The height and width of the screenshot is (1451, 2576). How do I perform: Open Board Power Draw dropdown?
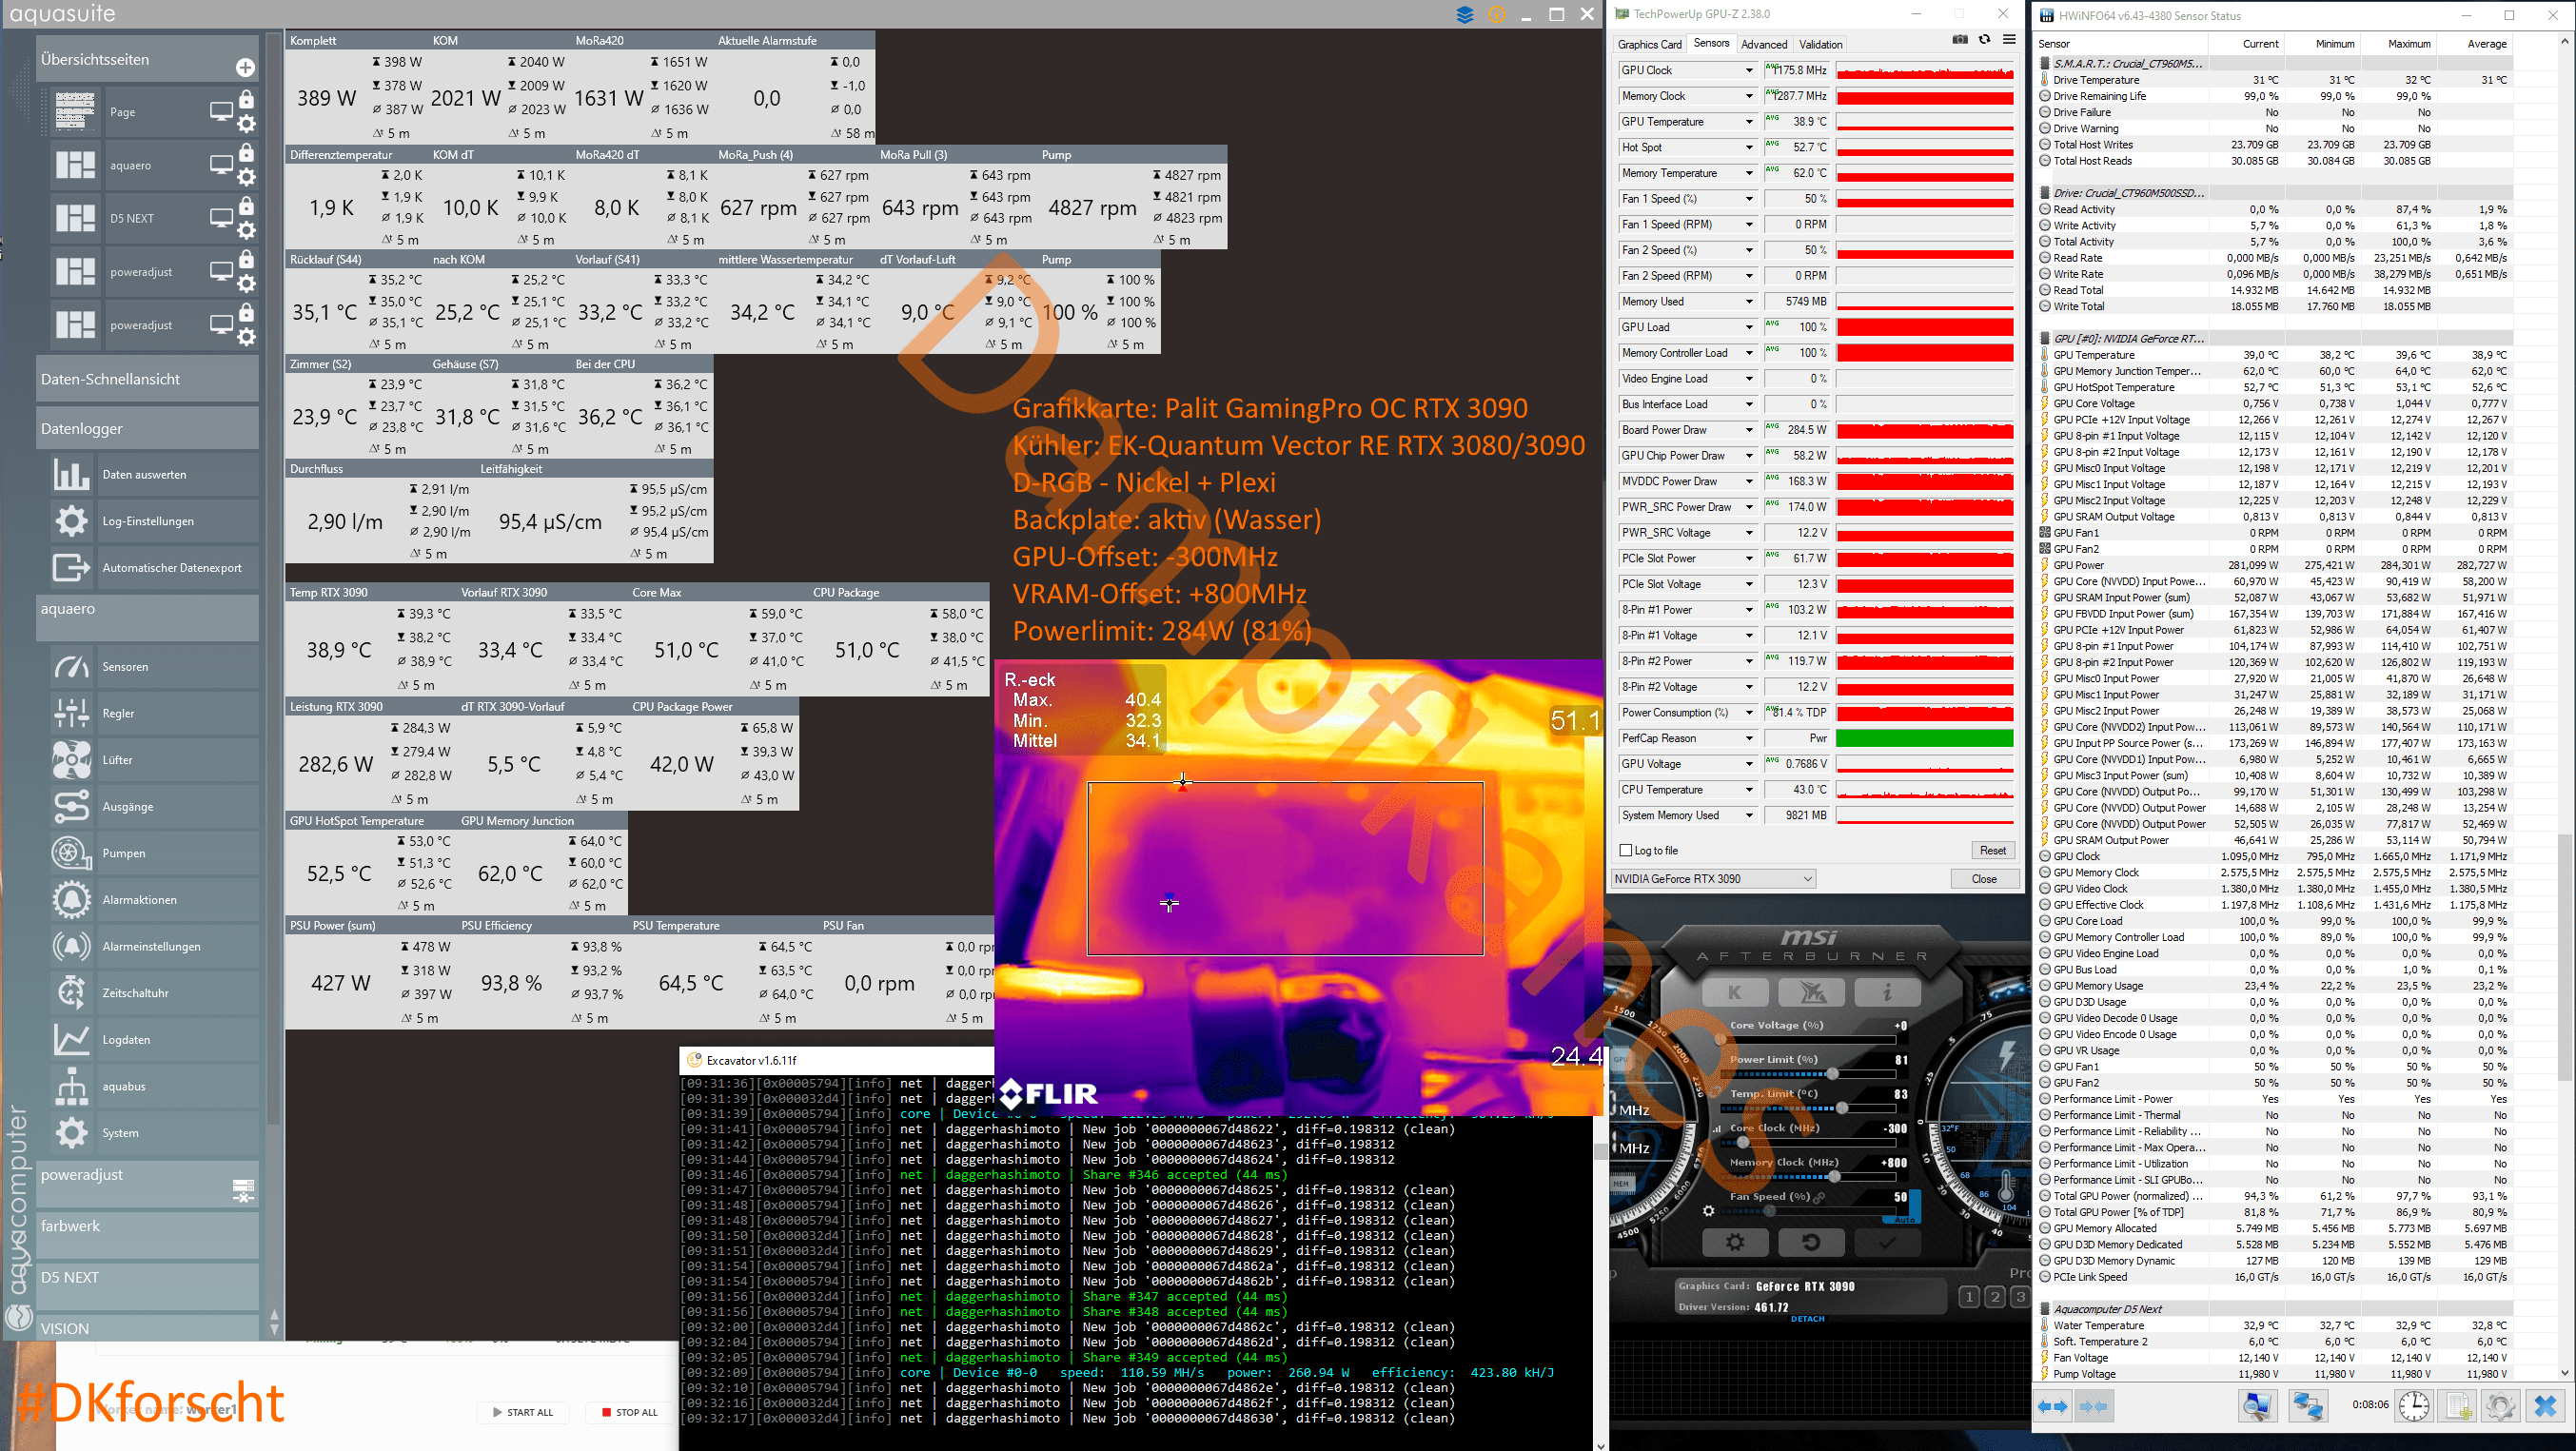click(1749, 430)
